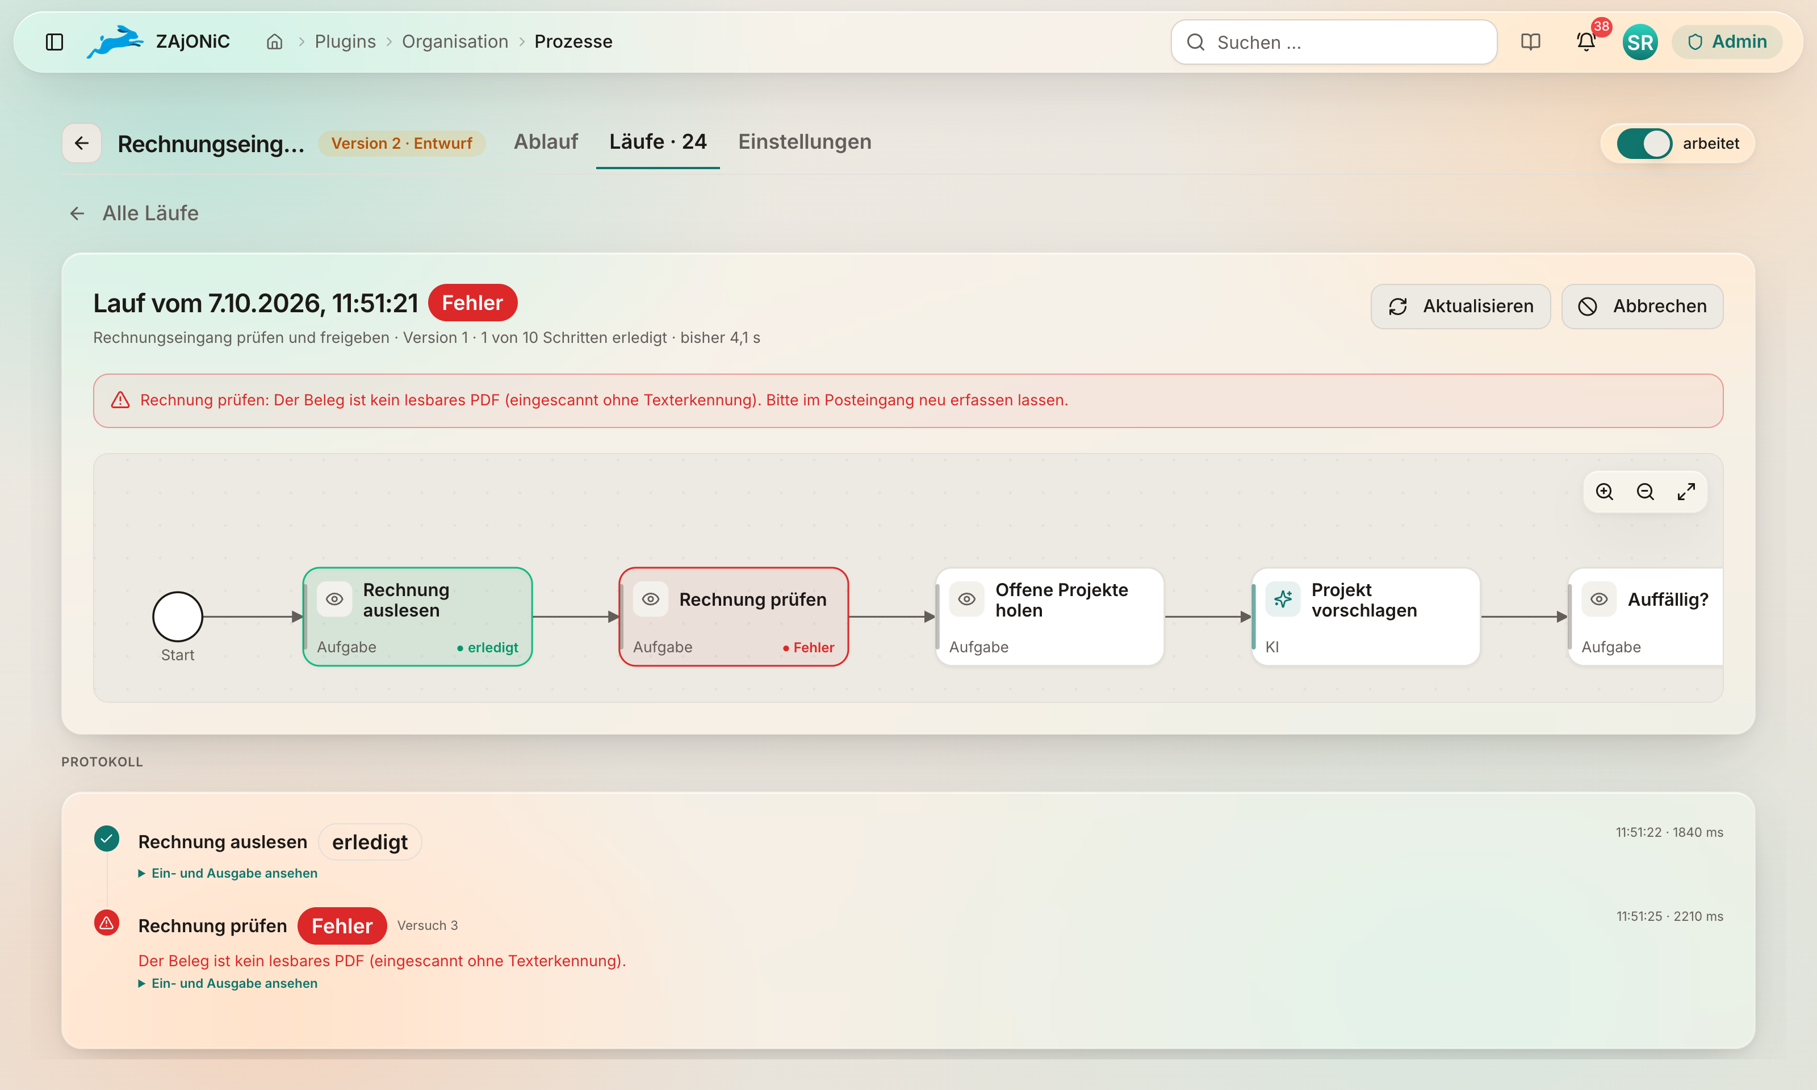Expand Ein- und Ausgabe under Rechnung prüfen
Image resolution: width=1817 pixels, height=1090 pixels.
click(x=228, y=983)
